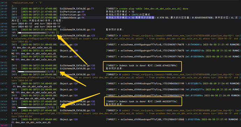Click ExlSchemaIM_CATALOG.go:77 file reference
This screenshot has width=241, height=127.
coord(77,9)
